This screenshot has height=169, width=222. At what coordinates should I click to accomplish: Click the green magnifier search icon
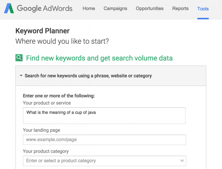tap(19, 58)
